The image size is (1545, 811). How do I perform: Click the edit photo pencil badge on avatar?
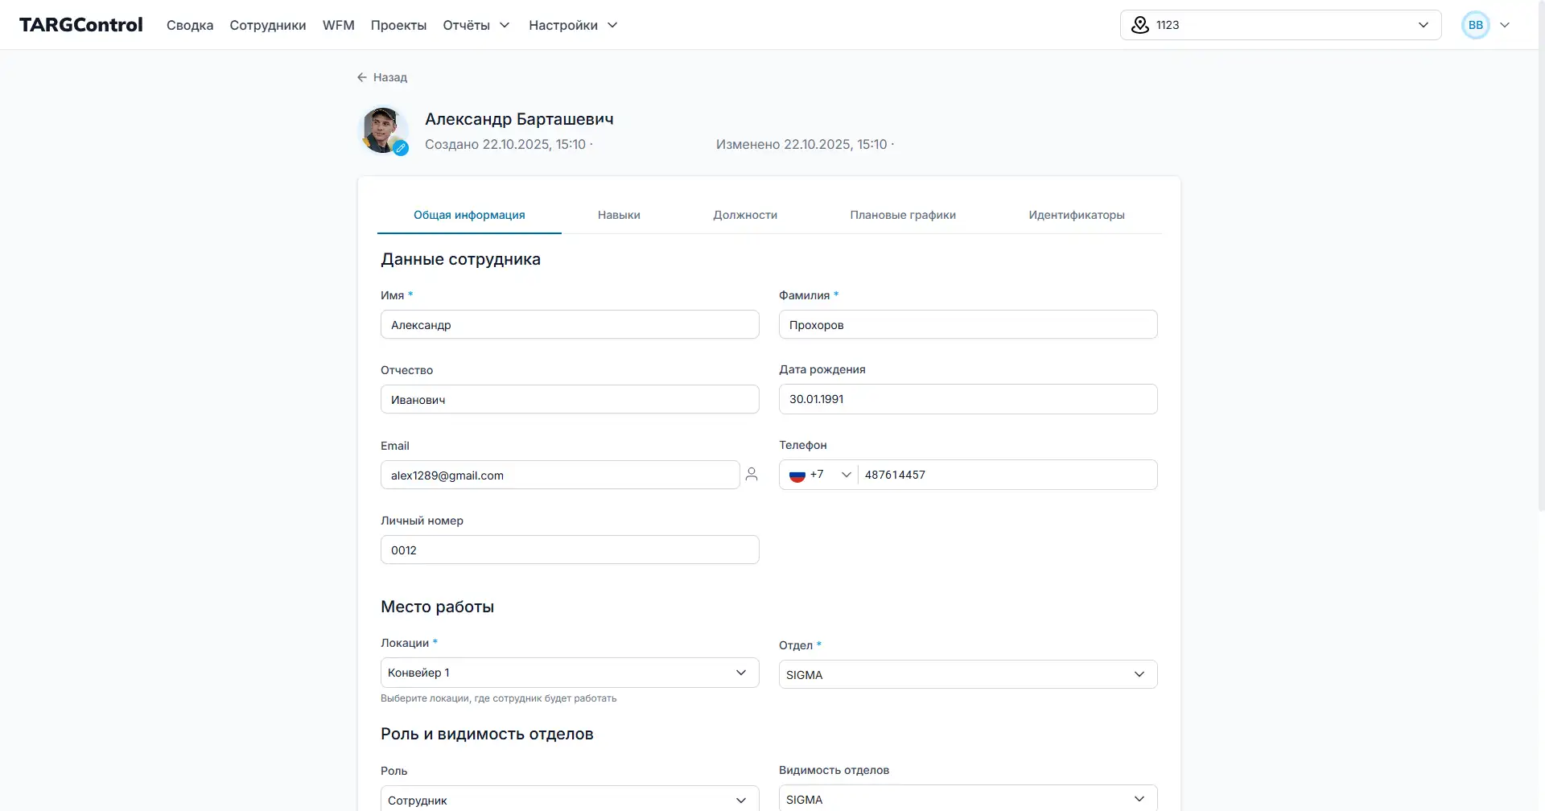[x=401, y=148]
